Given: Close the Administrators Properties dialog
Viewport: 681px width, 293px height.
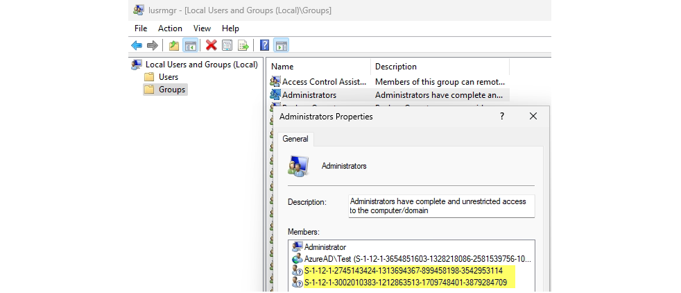Looking at the screenshot, I should (x=533, y=116).
